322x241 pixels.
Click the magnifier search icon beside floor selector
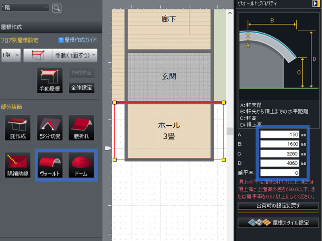click(x=57, y=8)
